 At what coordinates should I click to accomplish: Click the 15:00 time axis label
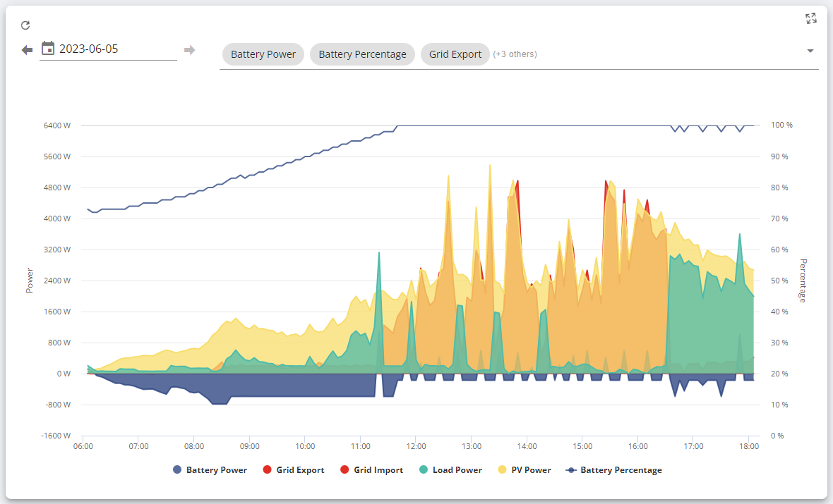[x=582, y=446]
